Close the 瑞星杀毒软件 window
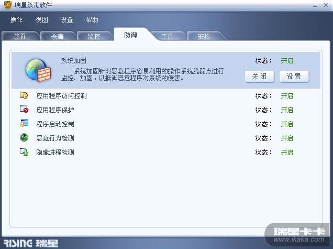The height and width of the screenshot is (249, 333). (325, 5)
